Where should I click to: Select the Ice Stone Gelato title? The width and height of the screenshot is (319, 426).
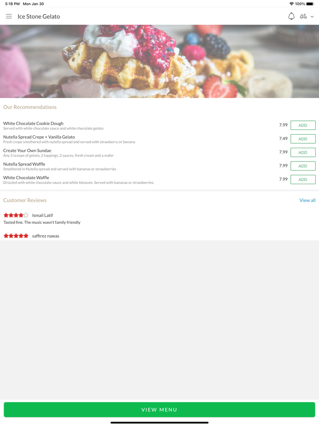pos(39,16)
